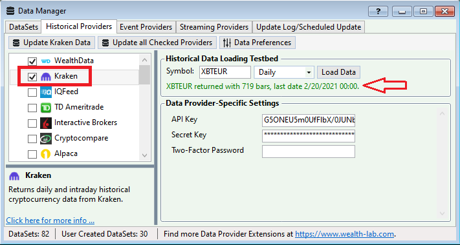Click the WealthData provider logo icon

(46, 61)
